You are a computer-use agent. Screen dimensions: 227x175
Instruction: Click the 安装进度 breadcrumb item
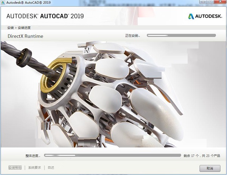(23, 28)
